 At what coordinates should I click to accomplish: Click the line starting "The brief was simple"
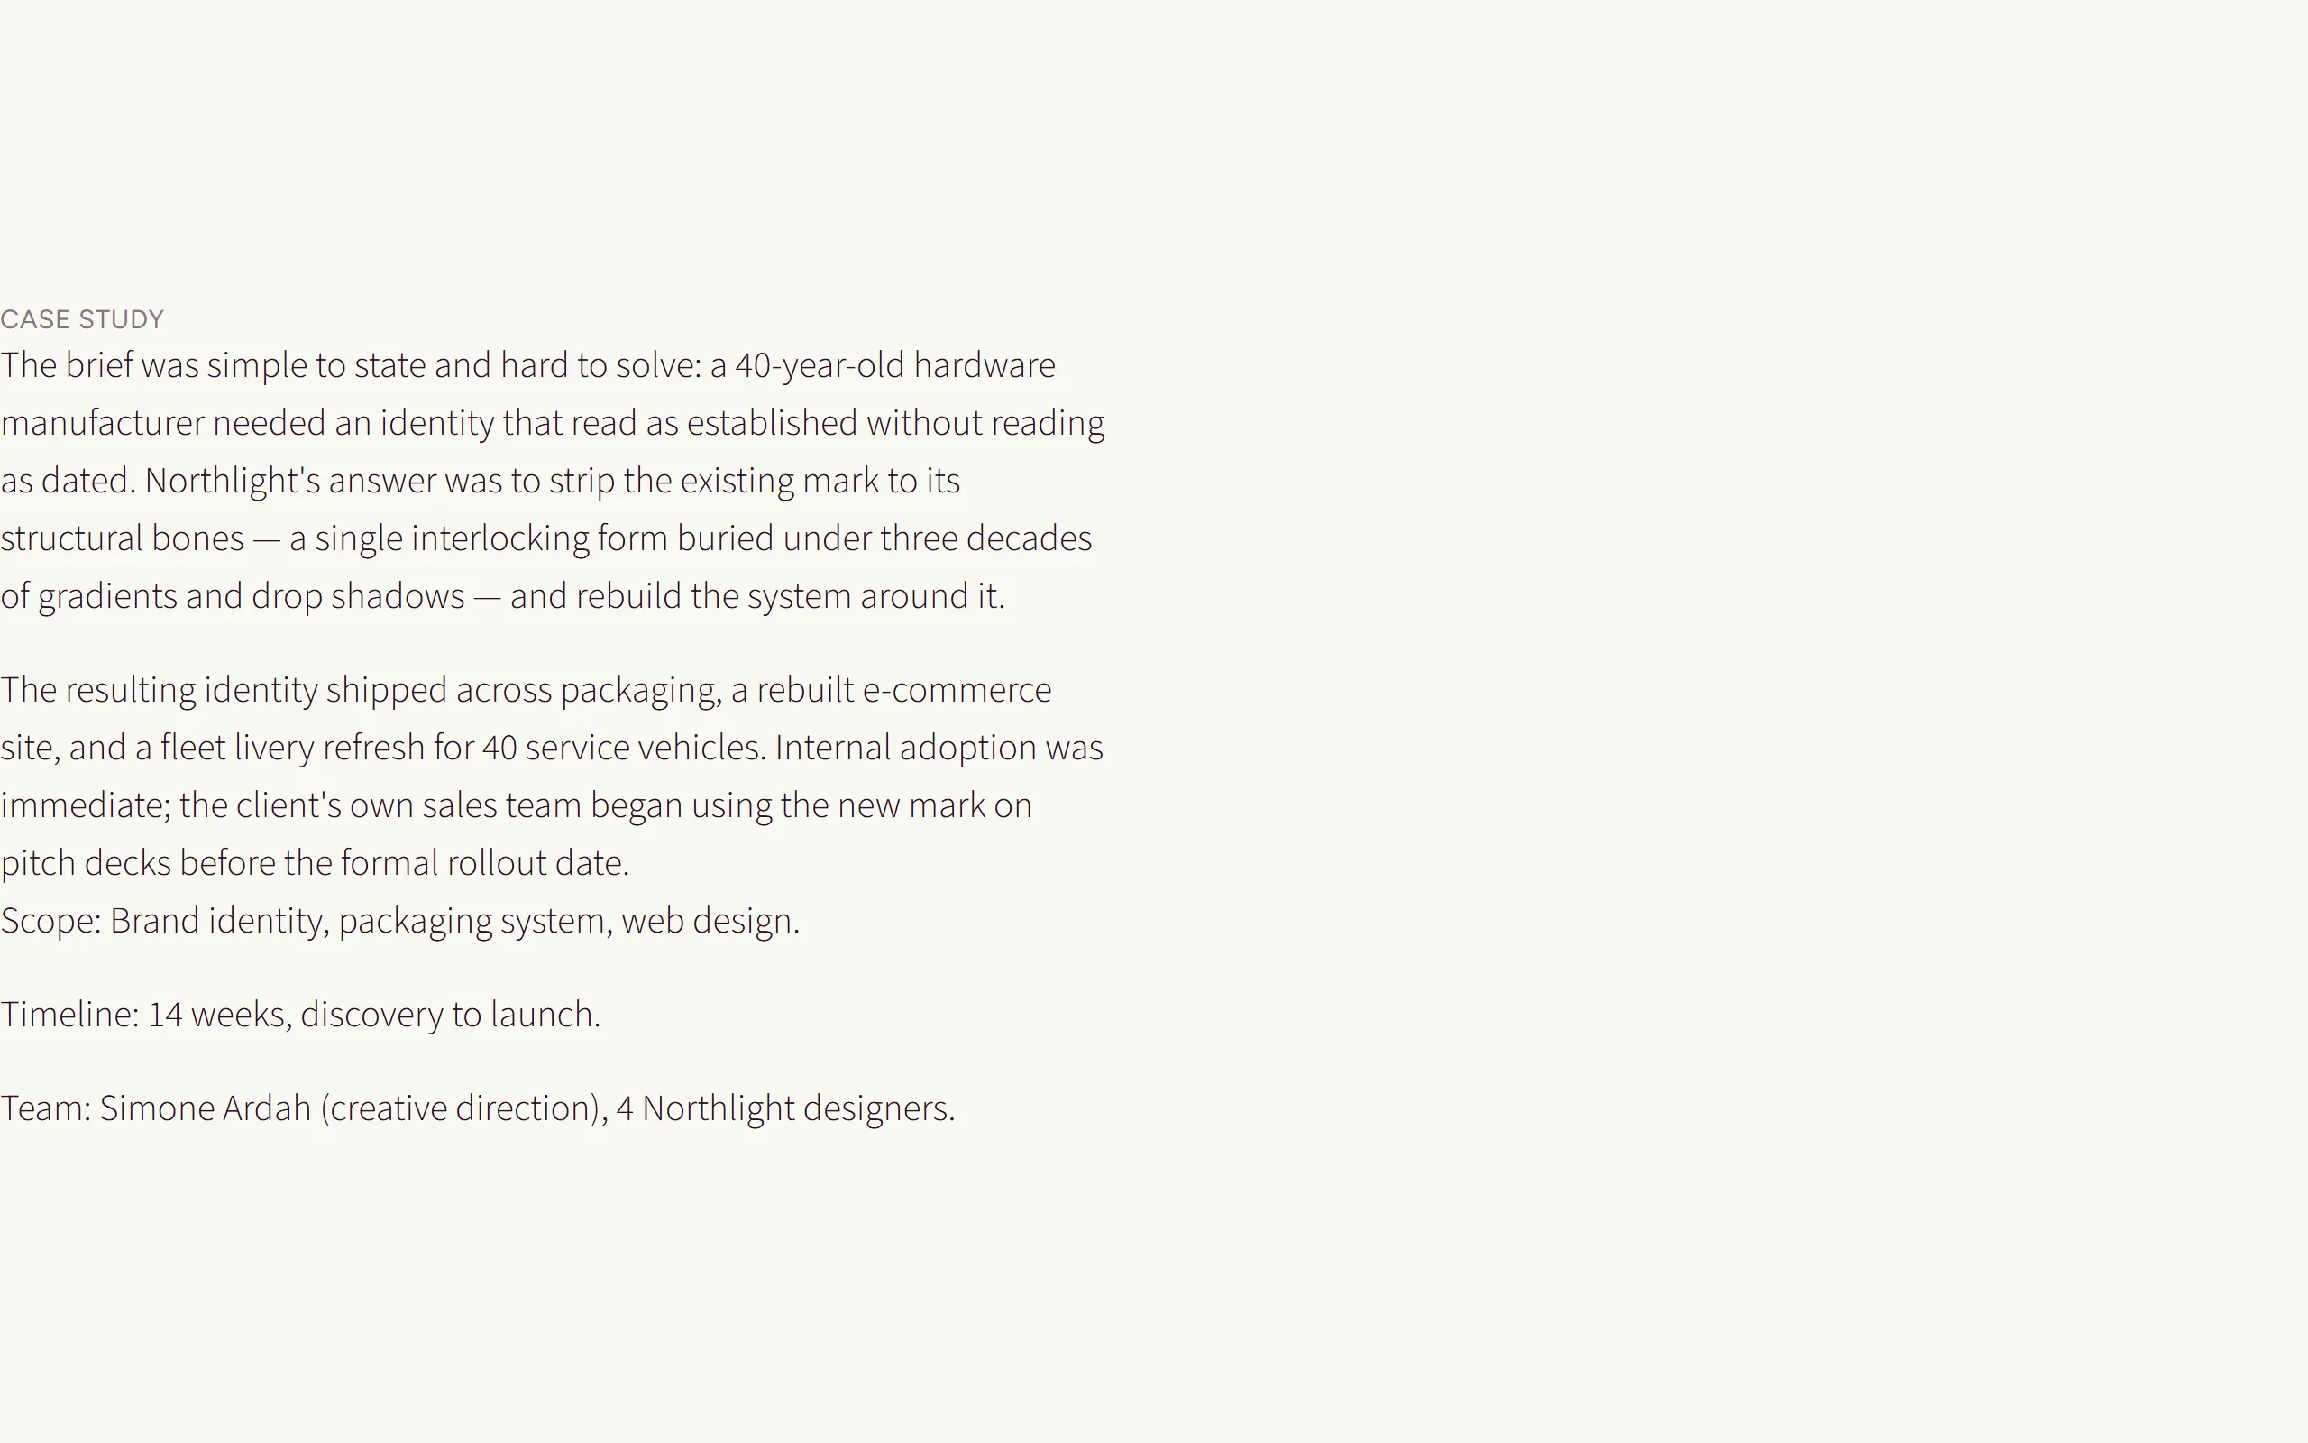527,365
